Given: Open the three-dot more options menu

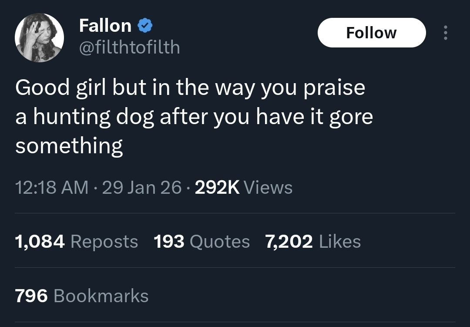Looking at the screenshot, I should 445,33.
